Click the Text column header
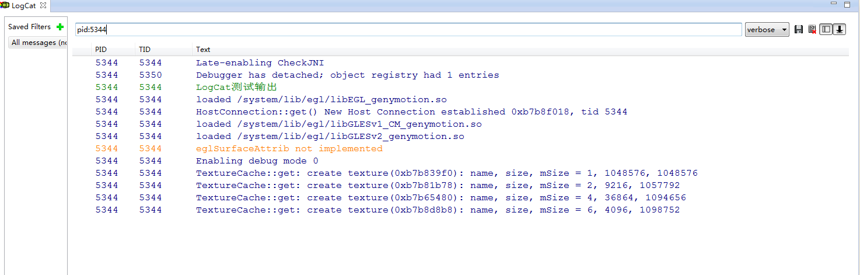 203,50
